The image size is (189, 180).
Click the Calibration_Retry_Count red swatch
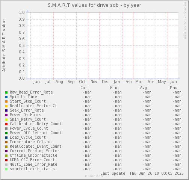click(6, 124)
